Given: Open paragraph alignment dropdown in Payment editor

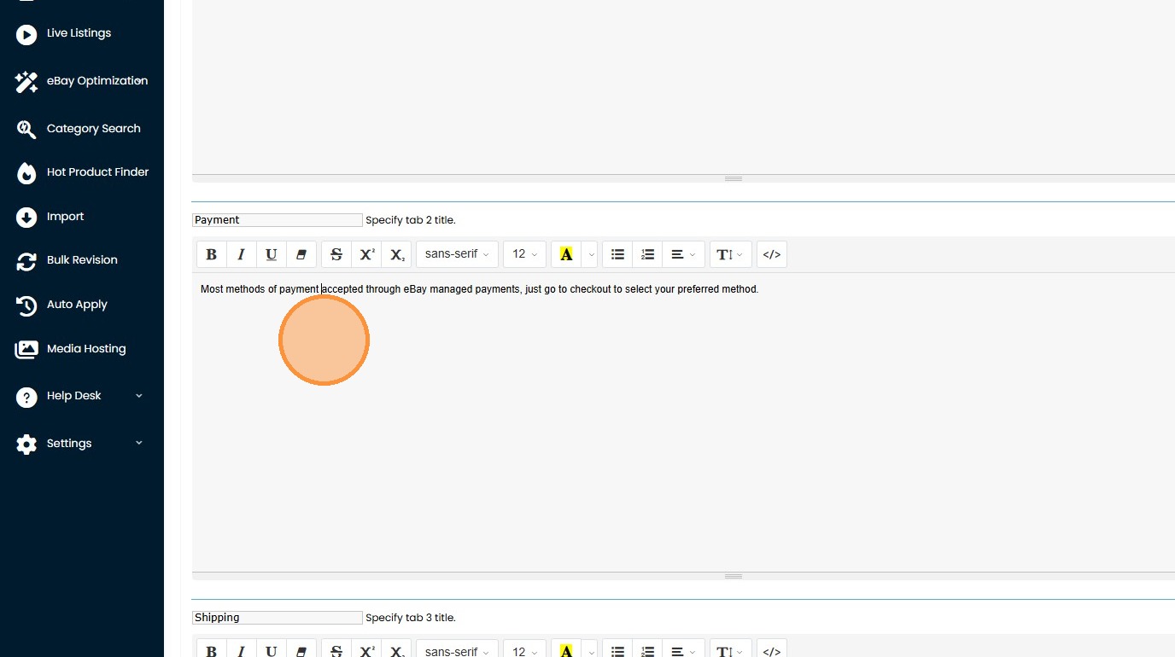Looking at the screenshot, I should coord(683,254).
